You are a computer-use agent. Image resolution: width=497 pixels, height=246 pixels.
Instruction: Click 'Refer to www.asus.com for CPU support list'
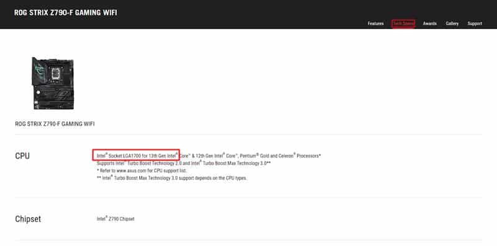(142, 171)
